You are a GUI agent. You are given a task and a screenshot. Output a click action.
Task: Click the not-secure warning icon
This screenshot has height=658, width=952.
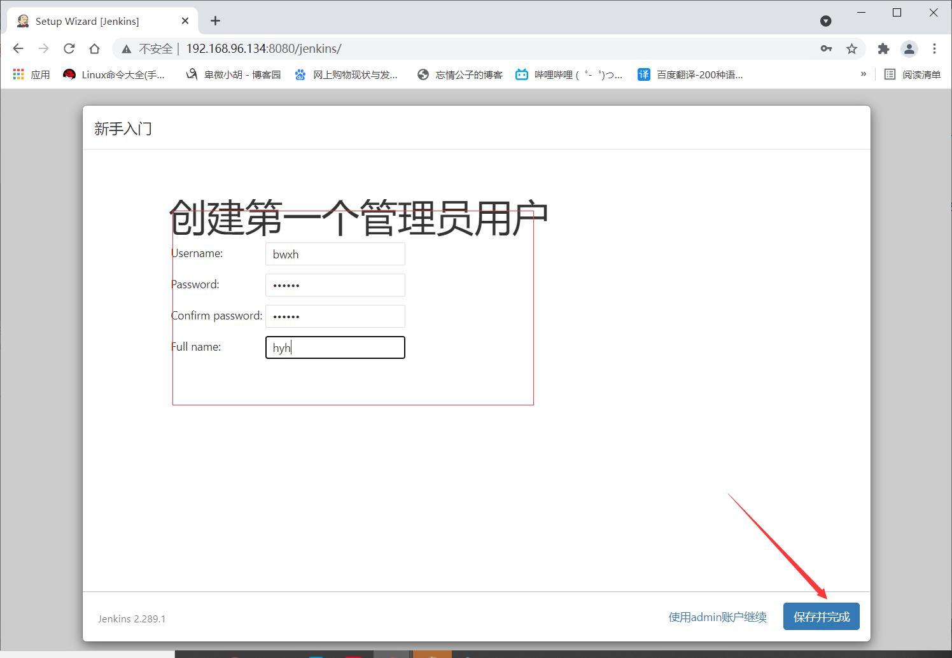[x=127, y=49]
